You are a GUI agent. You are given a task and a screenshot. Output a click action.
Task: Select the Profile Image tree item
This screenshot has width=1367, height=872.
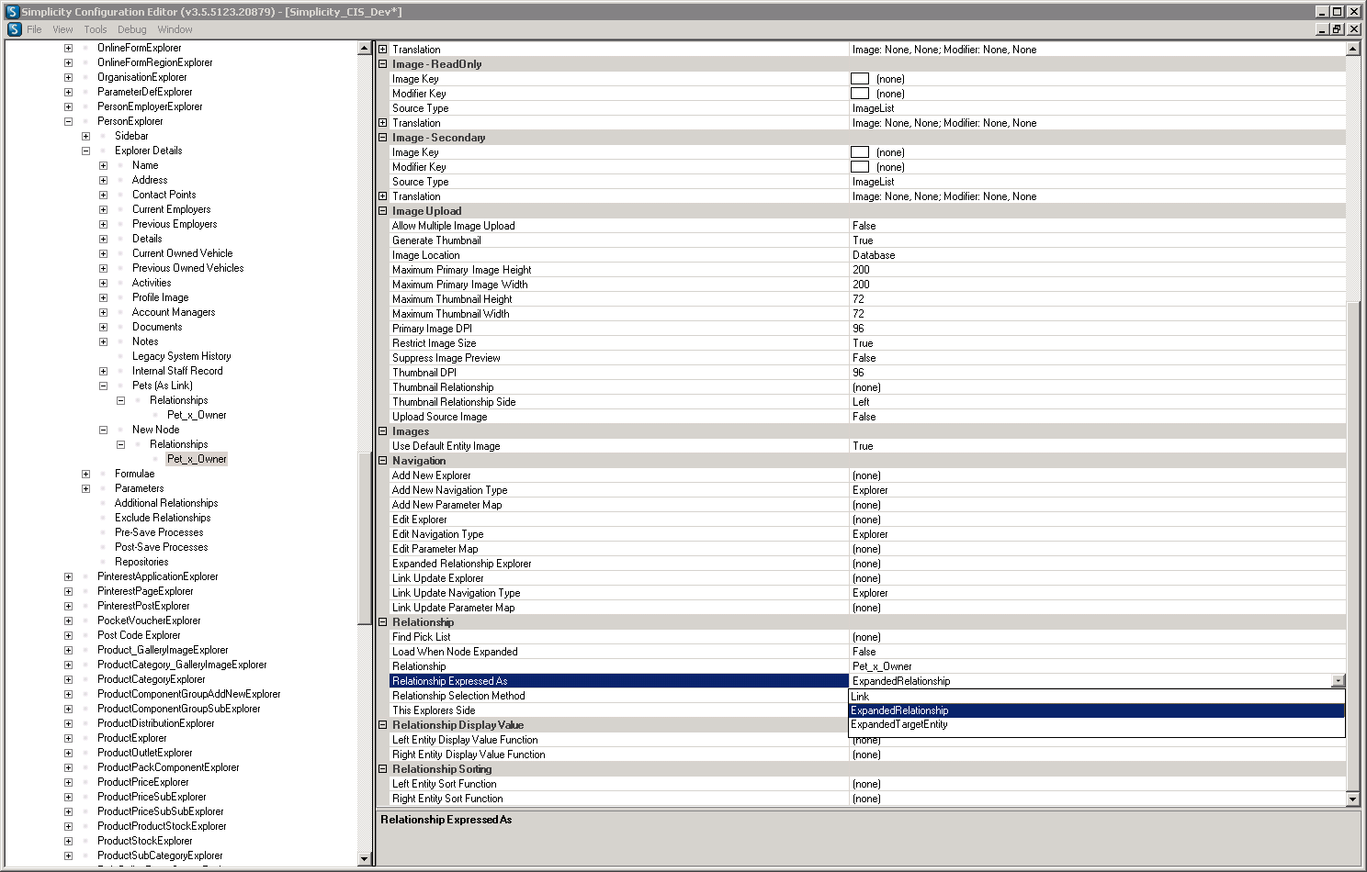[160, 297]
